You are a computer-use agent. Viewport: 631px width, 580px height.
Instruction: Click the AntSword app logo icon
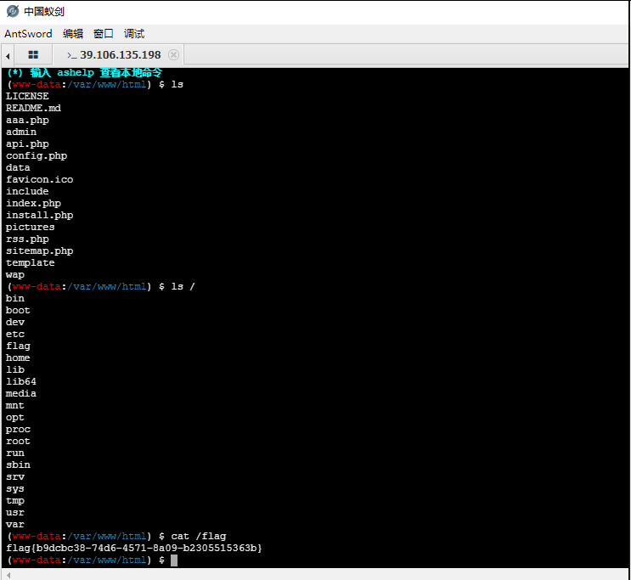click(x=12, y=12)
